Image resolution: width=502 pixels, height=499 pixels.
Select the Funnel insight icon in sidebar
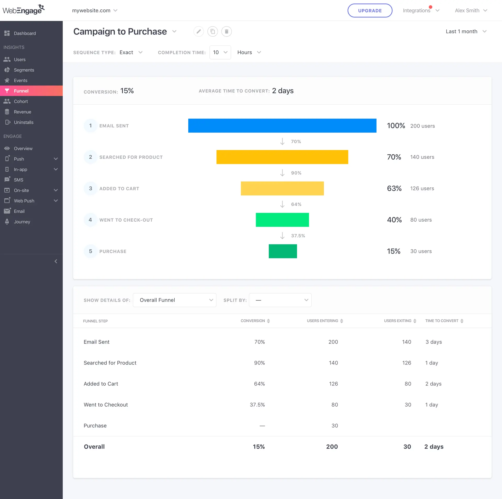pyautogui.click(x=7, y=91)
